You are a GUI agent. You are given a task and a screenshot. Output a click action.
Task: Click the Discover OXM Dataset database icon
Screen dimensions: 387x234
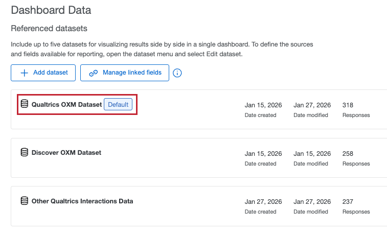coord(24,152)
